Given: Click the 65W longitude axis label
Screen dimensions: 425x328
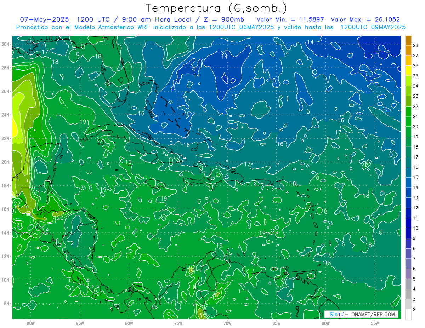Looking at the screenshot, I should [x=277, y=323].
